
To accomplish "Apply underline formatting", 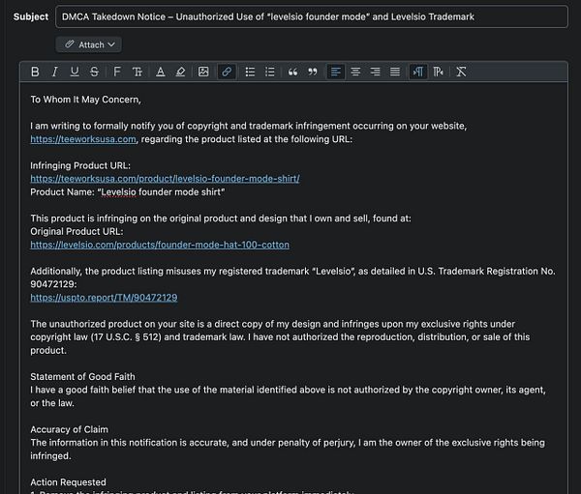I will pos(75,72).
